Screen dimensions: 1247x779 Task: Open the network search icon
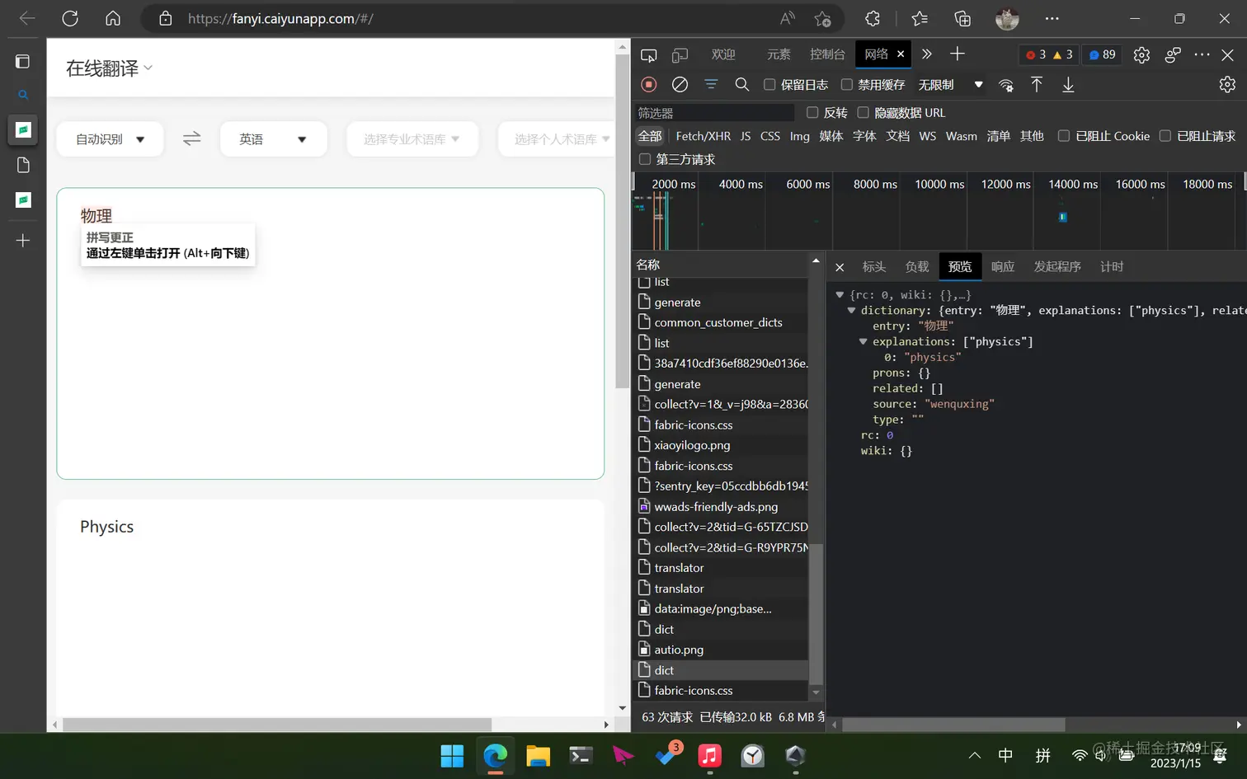[x=742, y=84]
